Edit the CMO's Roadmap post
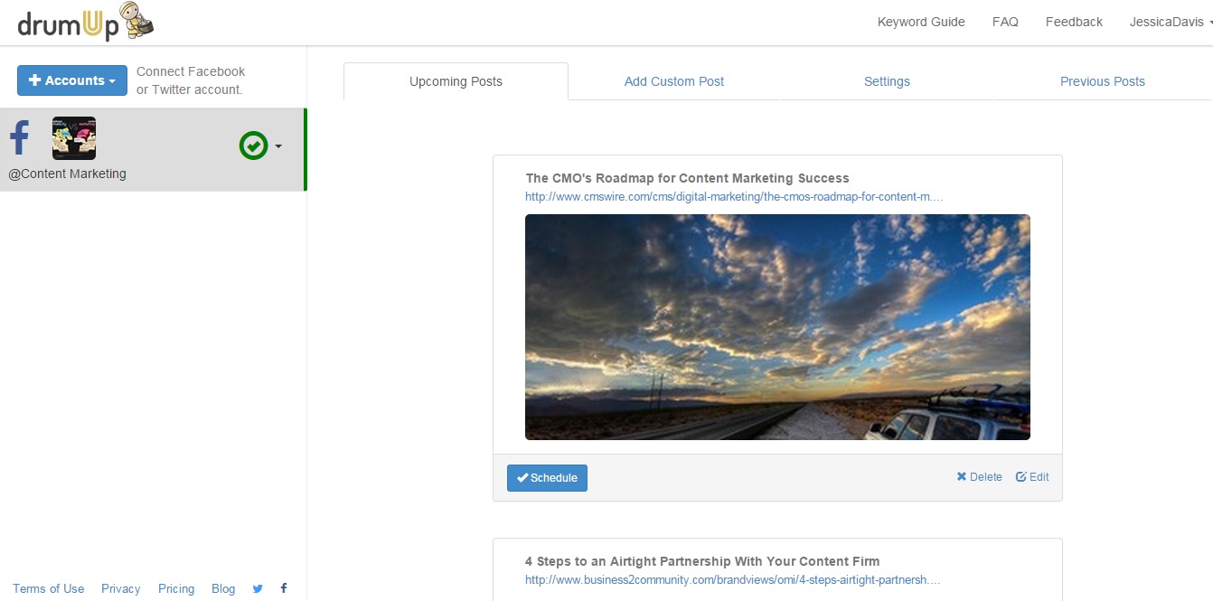The width and height of the screenshot is (1213, 601). click(x=1032, y=477)
